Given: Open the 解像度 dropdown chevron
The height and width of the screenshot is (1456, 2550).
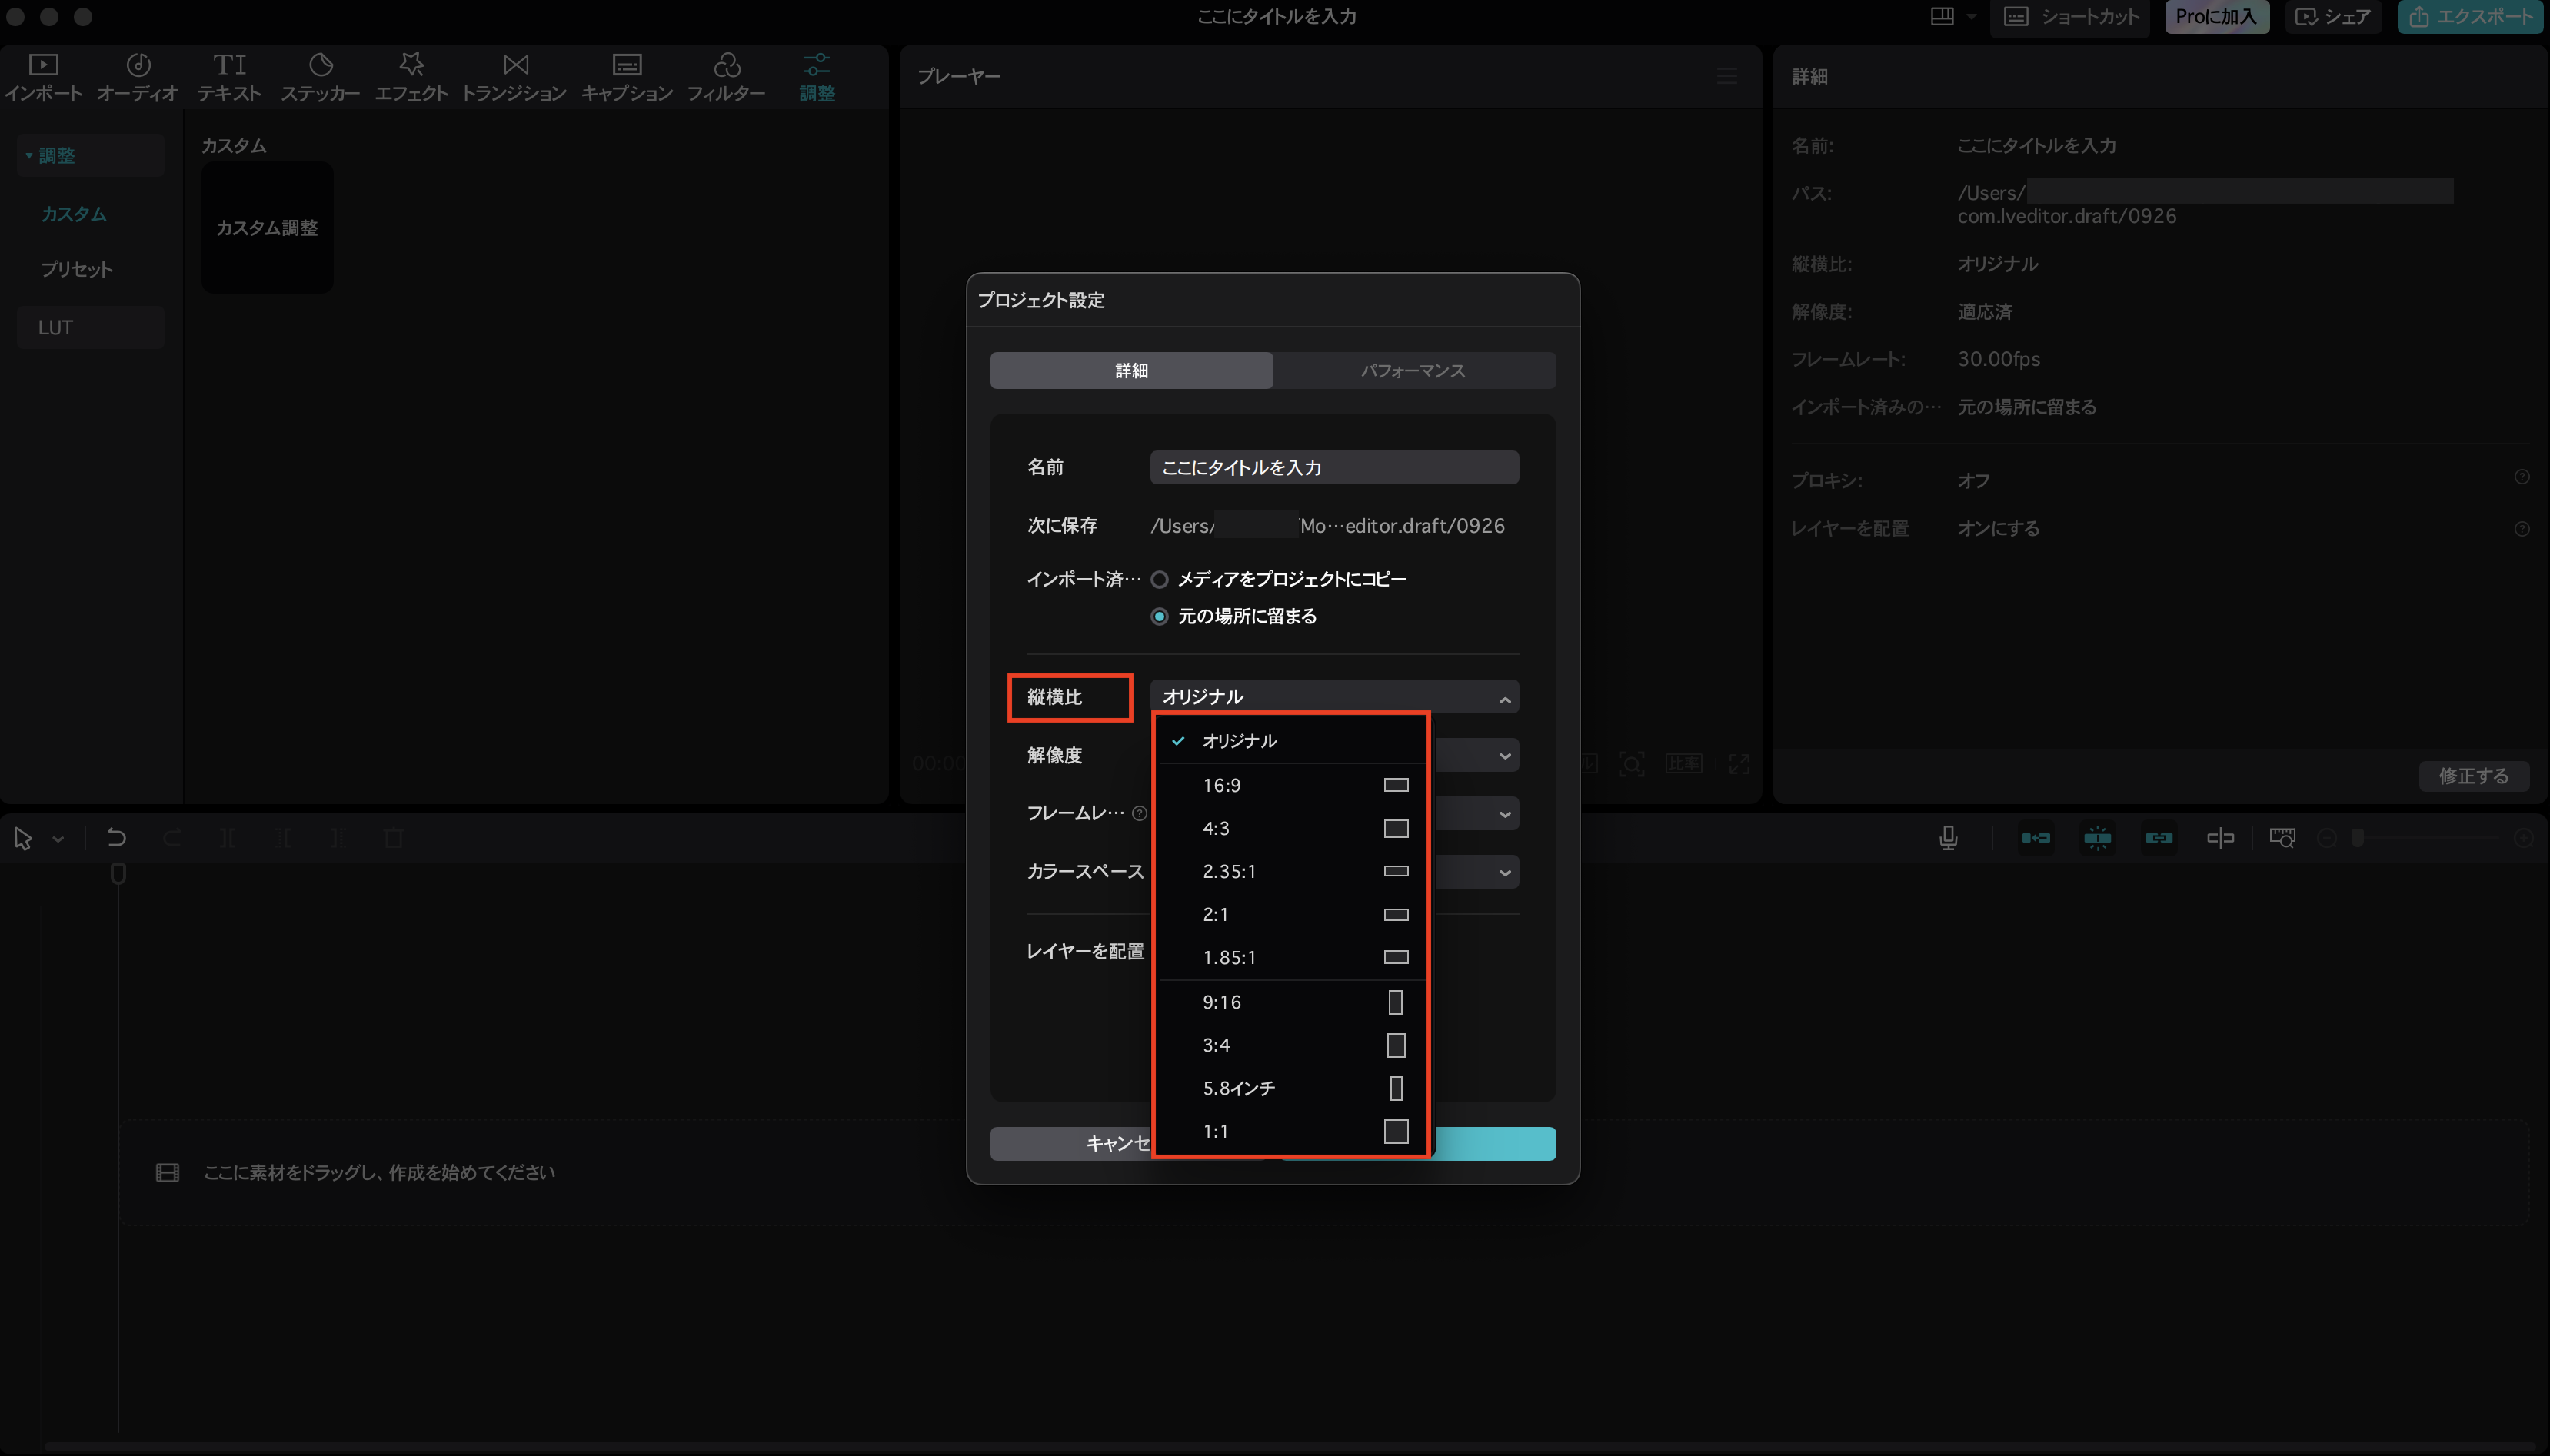Looking at the screenshot, I should (x=1505, y=756).
